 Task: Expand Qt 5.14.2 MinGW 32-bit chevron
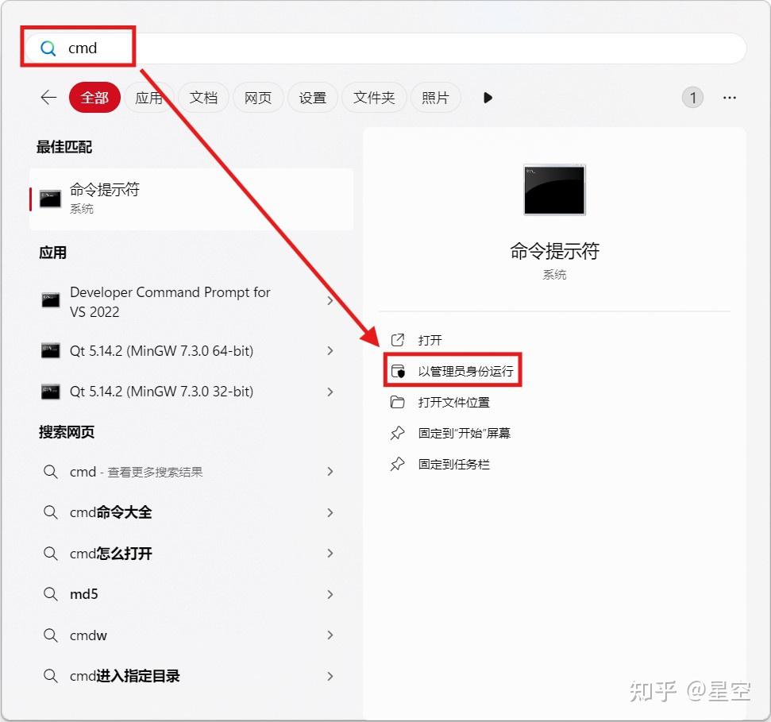pos(330,392)
